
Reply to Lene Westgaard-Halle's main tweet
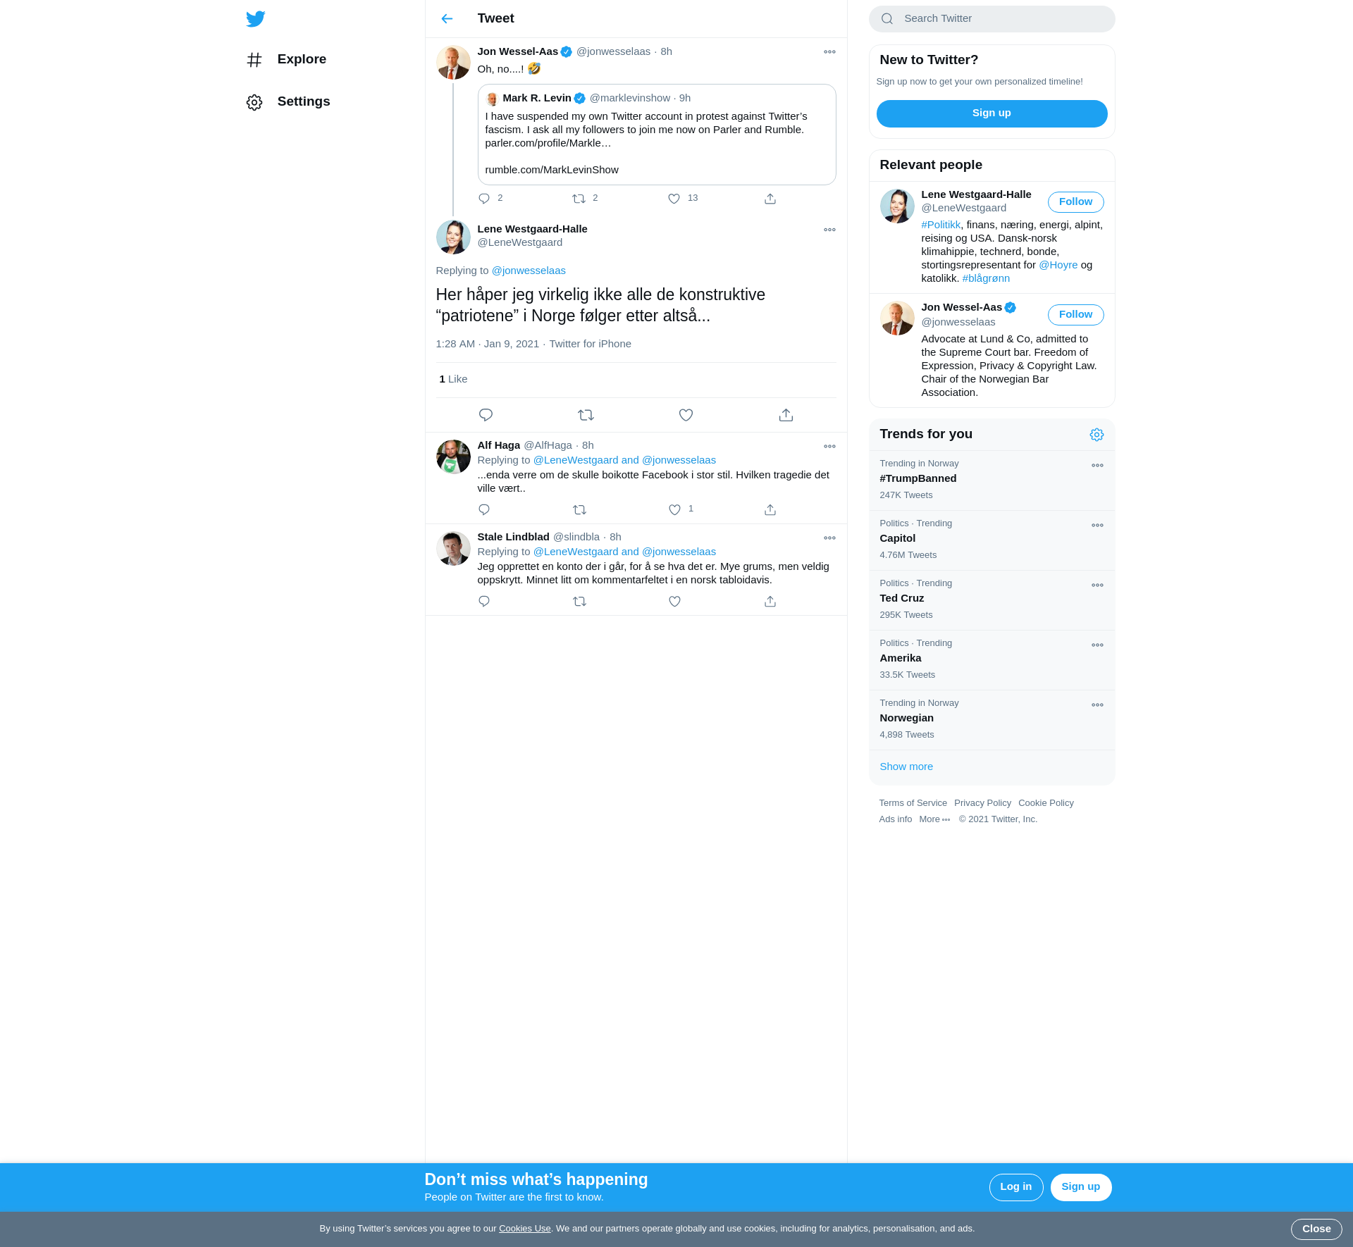point(486,415)
